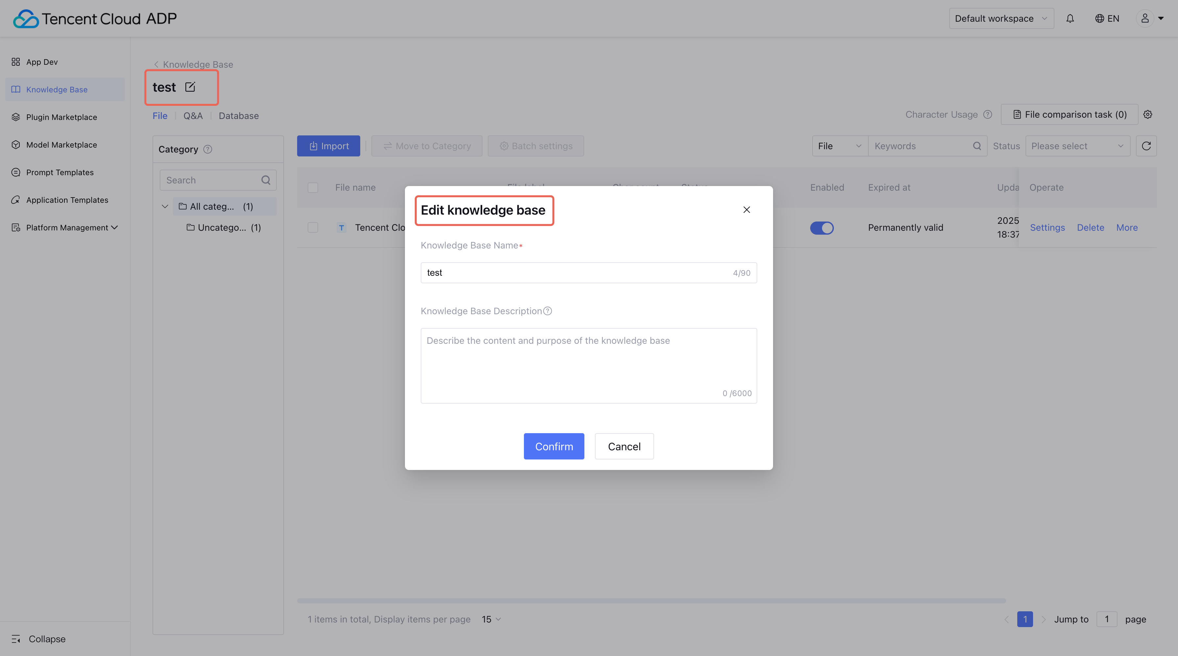Open the settings gear near File comparison task
This screenshot has height=656, width=1178.
click(1147, 114)
